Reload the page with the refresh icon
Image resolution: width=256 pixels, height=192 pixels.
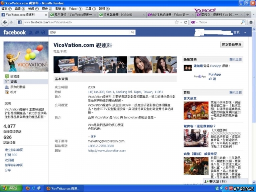click(x=186, y=22)
